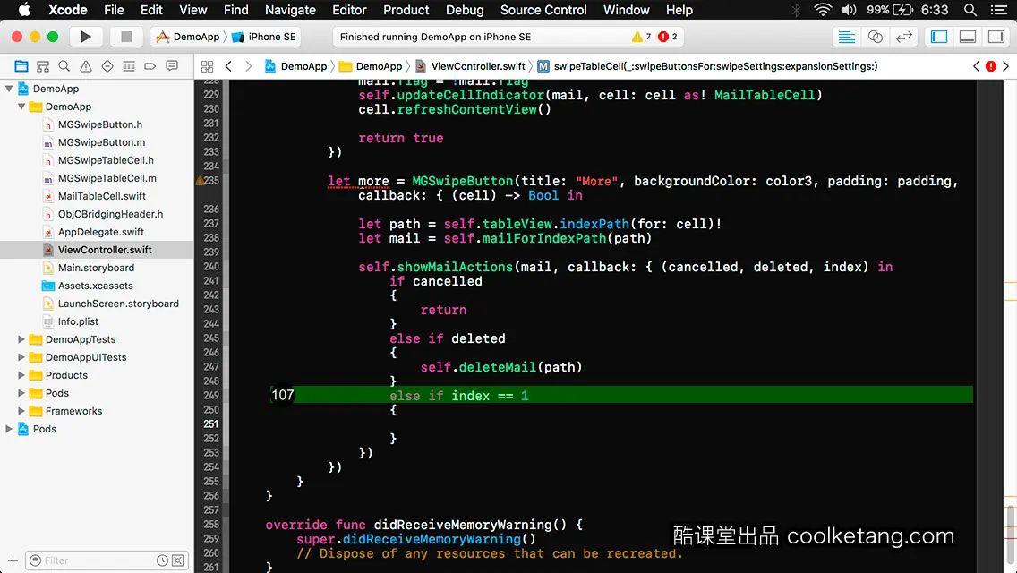The image size is (1017, 573).
Task: Open the Source Control menu
Action: pos(543,10)
